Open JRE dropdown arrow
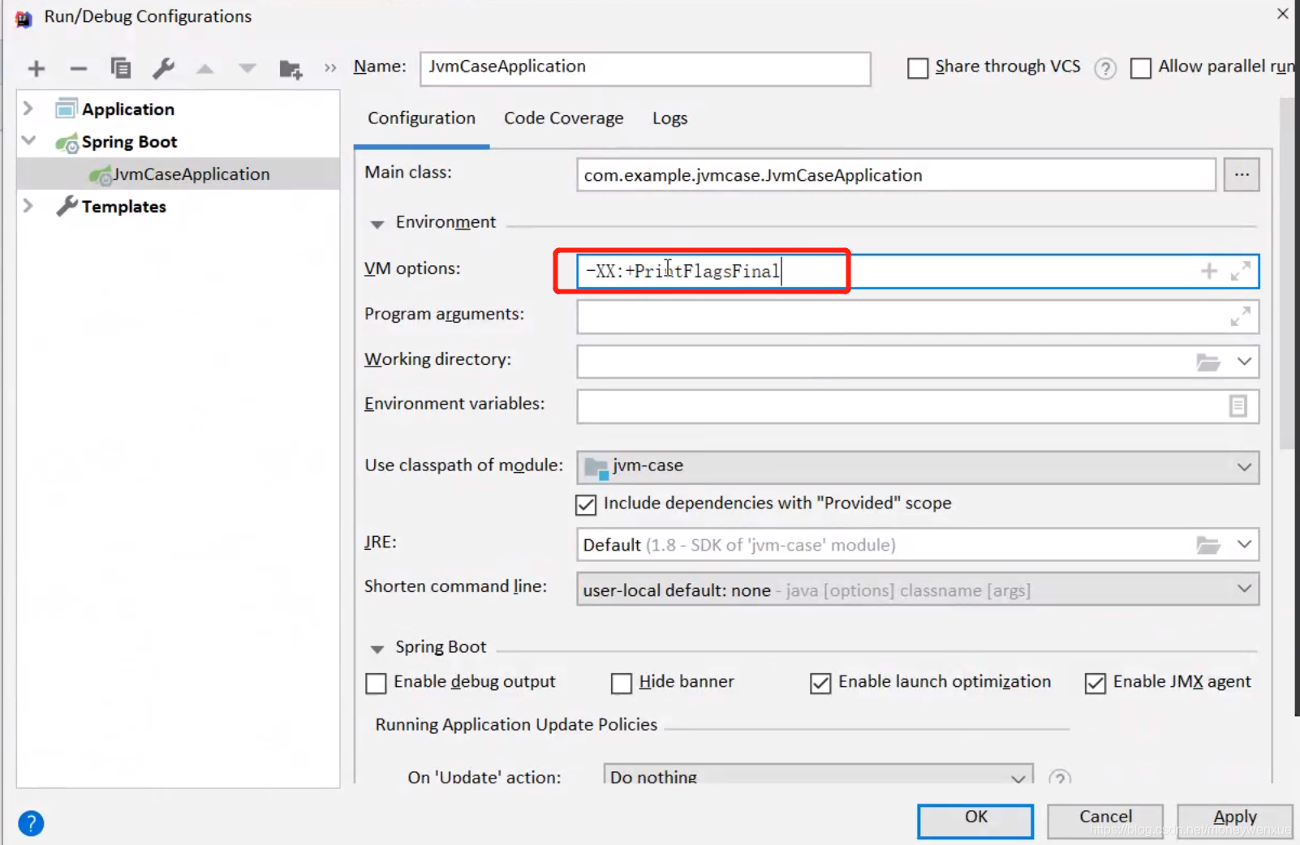 (1244, 545)
